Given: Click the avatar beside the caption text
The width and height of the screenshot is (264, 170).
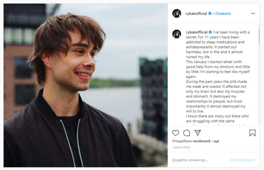Looking at the screenshot, I should (177, 34).
